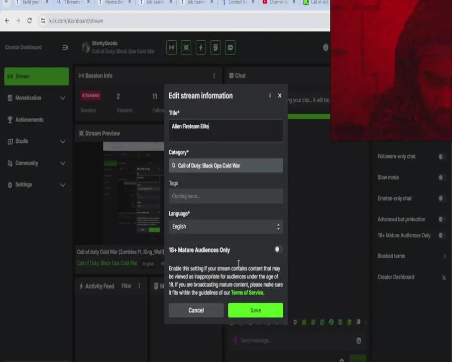The height and width of the screenshot is (362, 452).
Task: Reload the kick.com dashboard page
Action: click(x=30, y=21)
